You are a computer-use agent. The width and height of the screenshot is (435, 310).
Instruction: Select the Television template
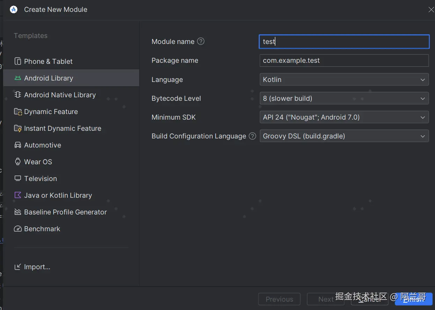click(71, 179)
